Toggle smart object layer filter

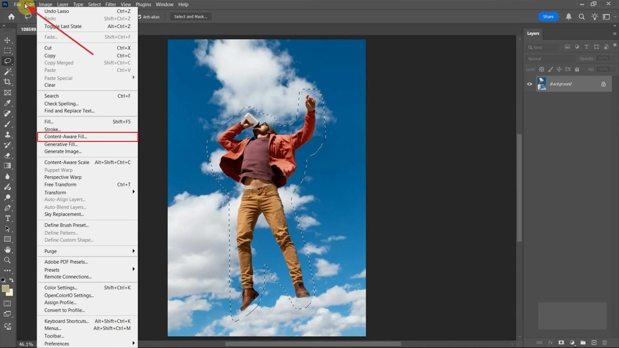click(606, 47)
